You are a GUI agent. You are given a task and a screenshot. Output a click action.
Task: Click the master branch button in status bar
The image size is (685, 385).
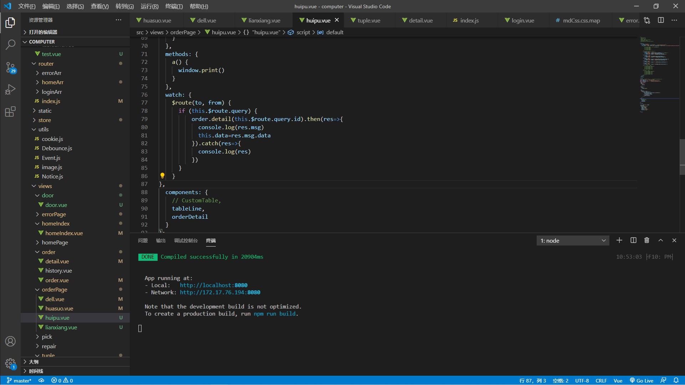pos(19,380)
